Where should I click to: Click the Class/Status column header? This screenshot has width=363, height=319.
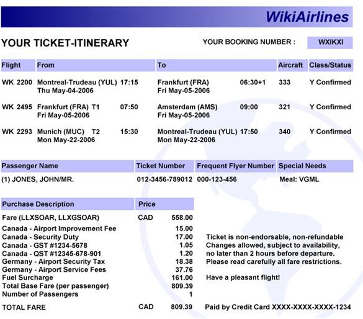tap(330, 65)
